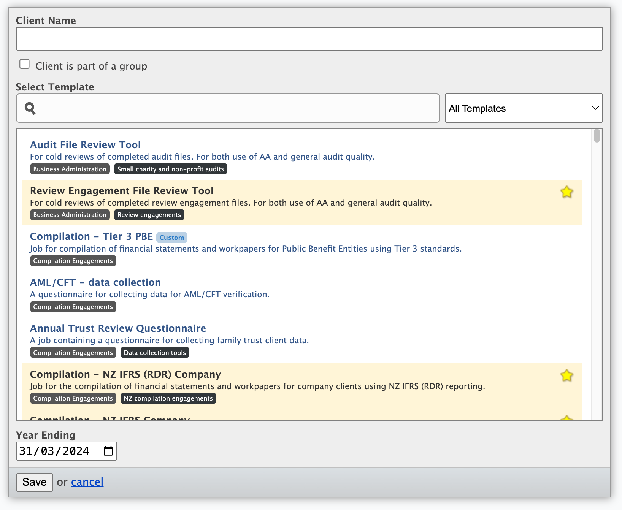Click the NZ compilation engagements tag

click(x=168, y=398)
